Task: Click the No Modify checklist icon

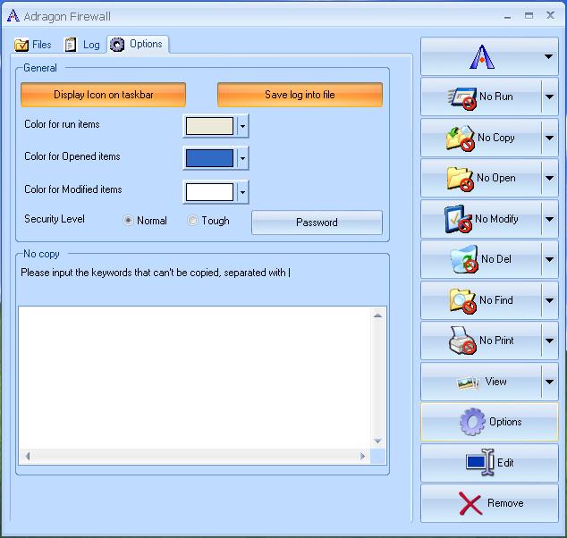Action: tap(458, 219)
